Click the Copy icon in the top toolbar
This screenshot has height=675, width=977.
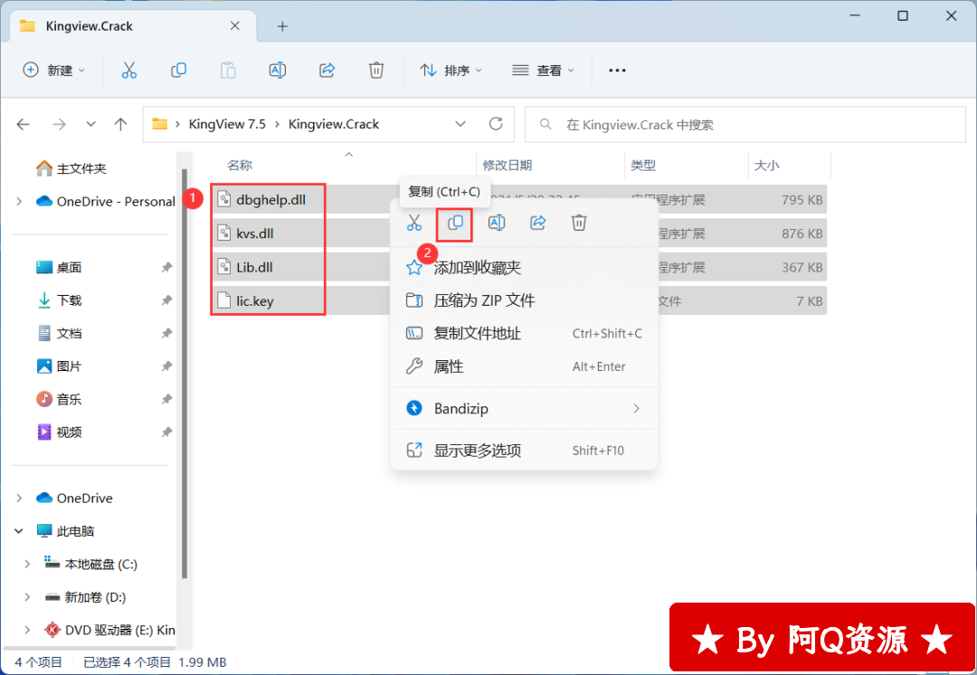coord(178,70)
